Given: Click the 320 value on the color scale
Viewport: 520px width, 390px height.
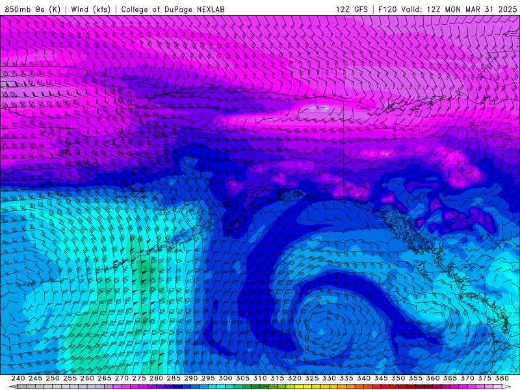Looking at the screenshot, I should (294, 378).
